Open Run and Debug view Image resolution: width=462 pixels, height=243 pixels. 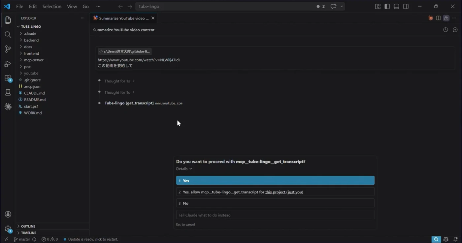pos(8,64)
